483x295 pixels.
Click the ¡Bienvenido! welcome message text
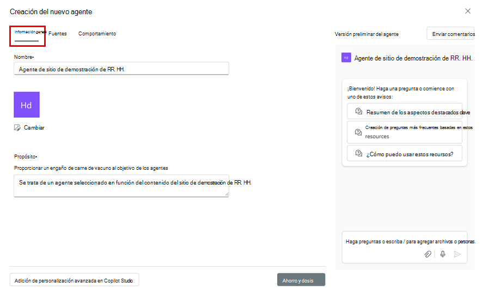coord(401,93)
